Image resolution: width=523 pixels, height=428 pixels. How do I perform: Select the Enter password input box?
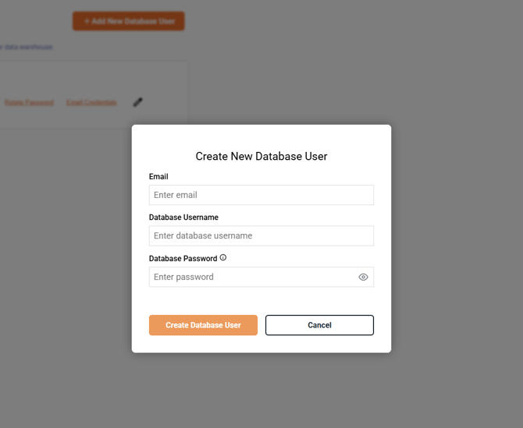[251, 277]
